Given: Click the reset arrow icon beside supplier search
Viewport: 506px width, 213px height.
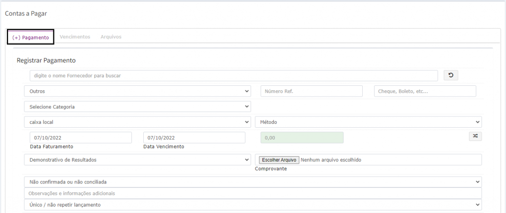Looking at the screenshot, I should pyautogui.click(x=451, y=75).
